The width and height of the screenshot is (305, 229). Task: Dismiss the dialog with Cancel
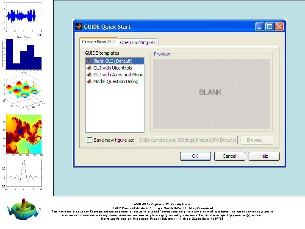pos(230,156)
